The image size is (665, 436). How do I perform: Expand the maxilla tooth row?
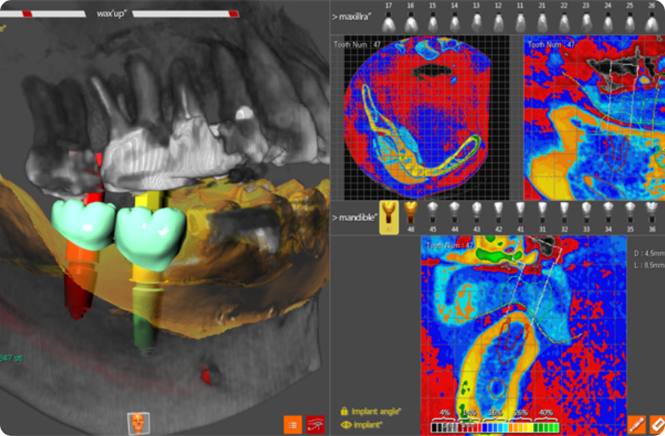(x=352, y=16)
